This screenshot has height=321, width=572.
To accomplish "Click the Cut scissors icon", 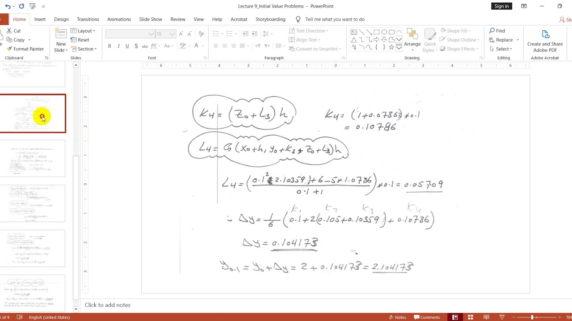I will point(9,31).
